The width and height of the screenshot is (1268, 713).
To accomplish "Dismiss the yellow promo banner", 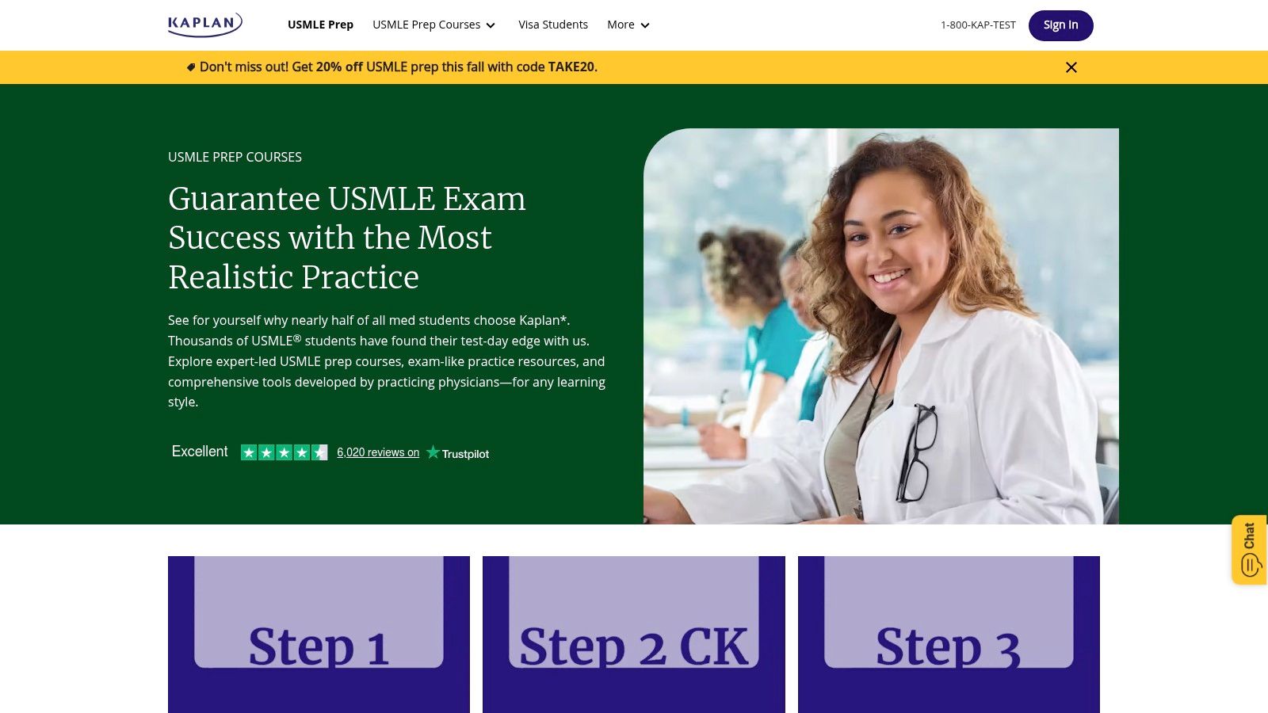I will click(x=1071, y=67).
